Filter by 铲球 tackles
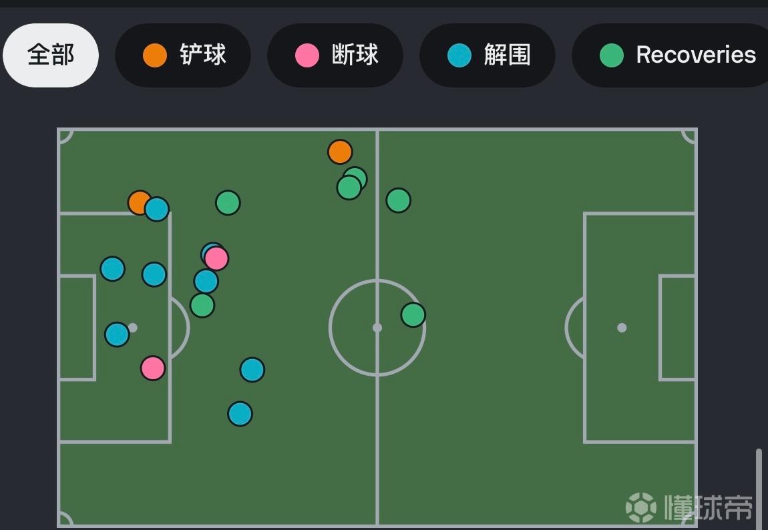This screenshot has width=768, height=530. click(183, 55)
